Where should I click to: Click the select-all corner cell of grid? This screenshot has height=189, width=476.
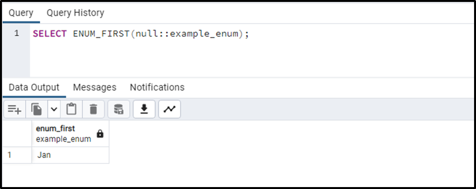(x=17, y=134)
